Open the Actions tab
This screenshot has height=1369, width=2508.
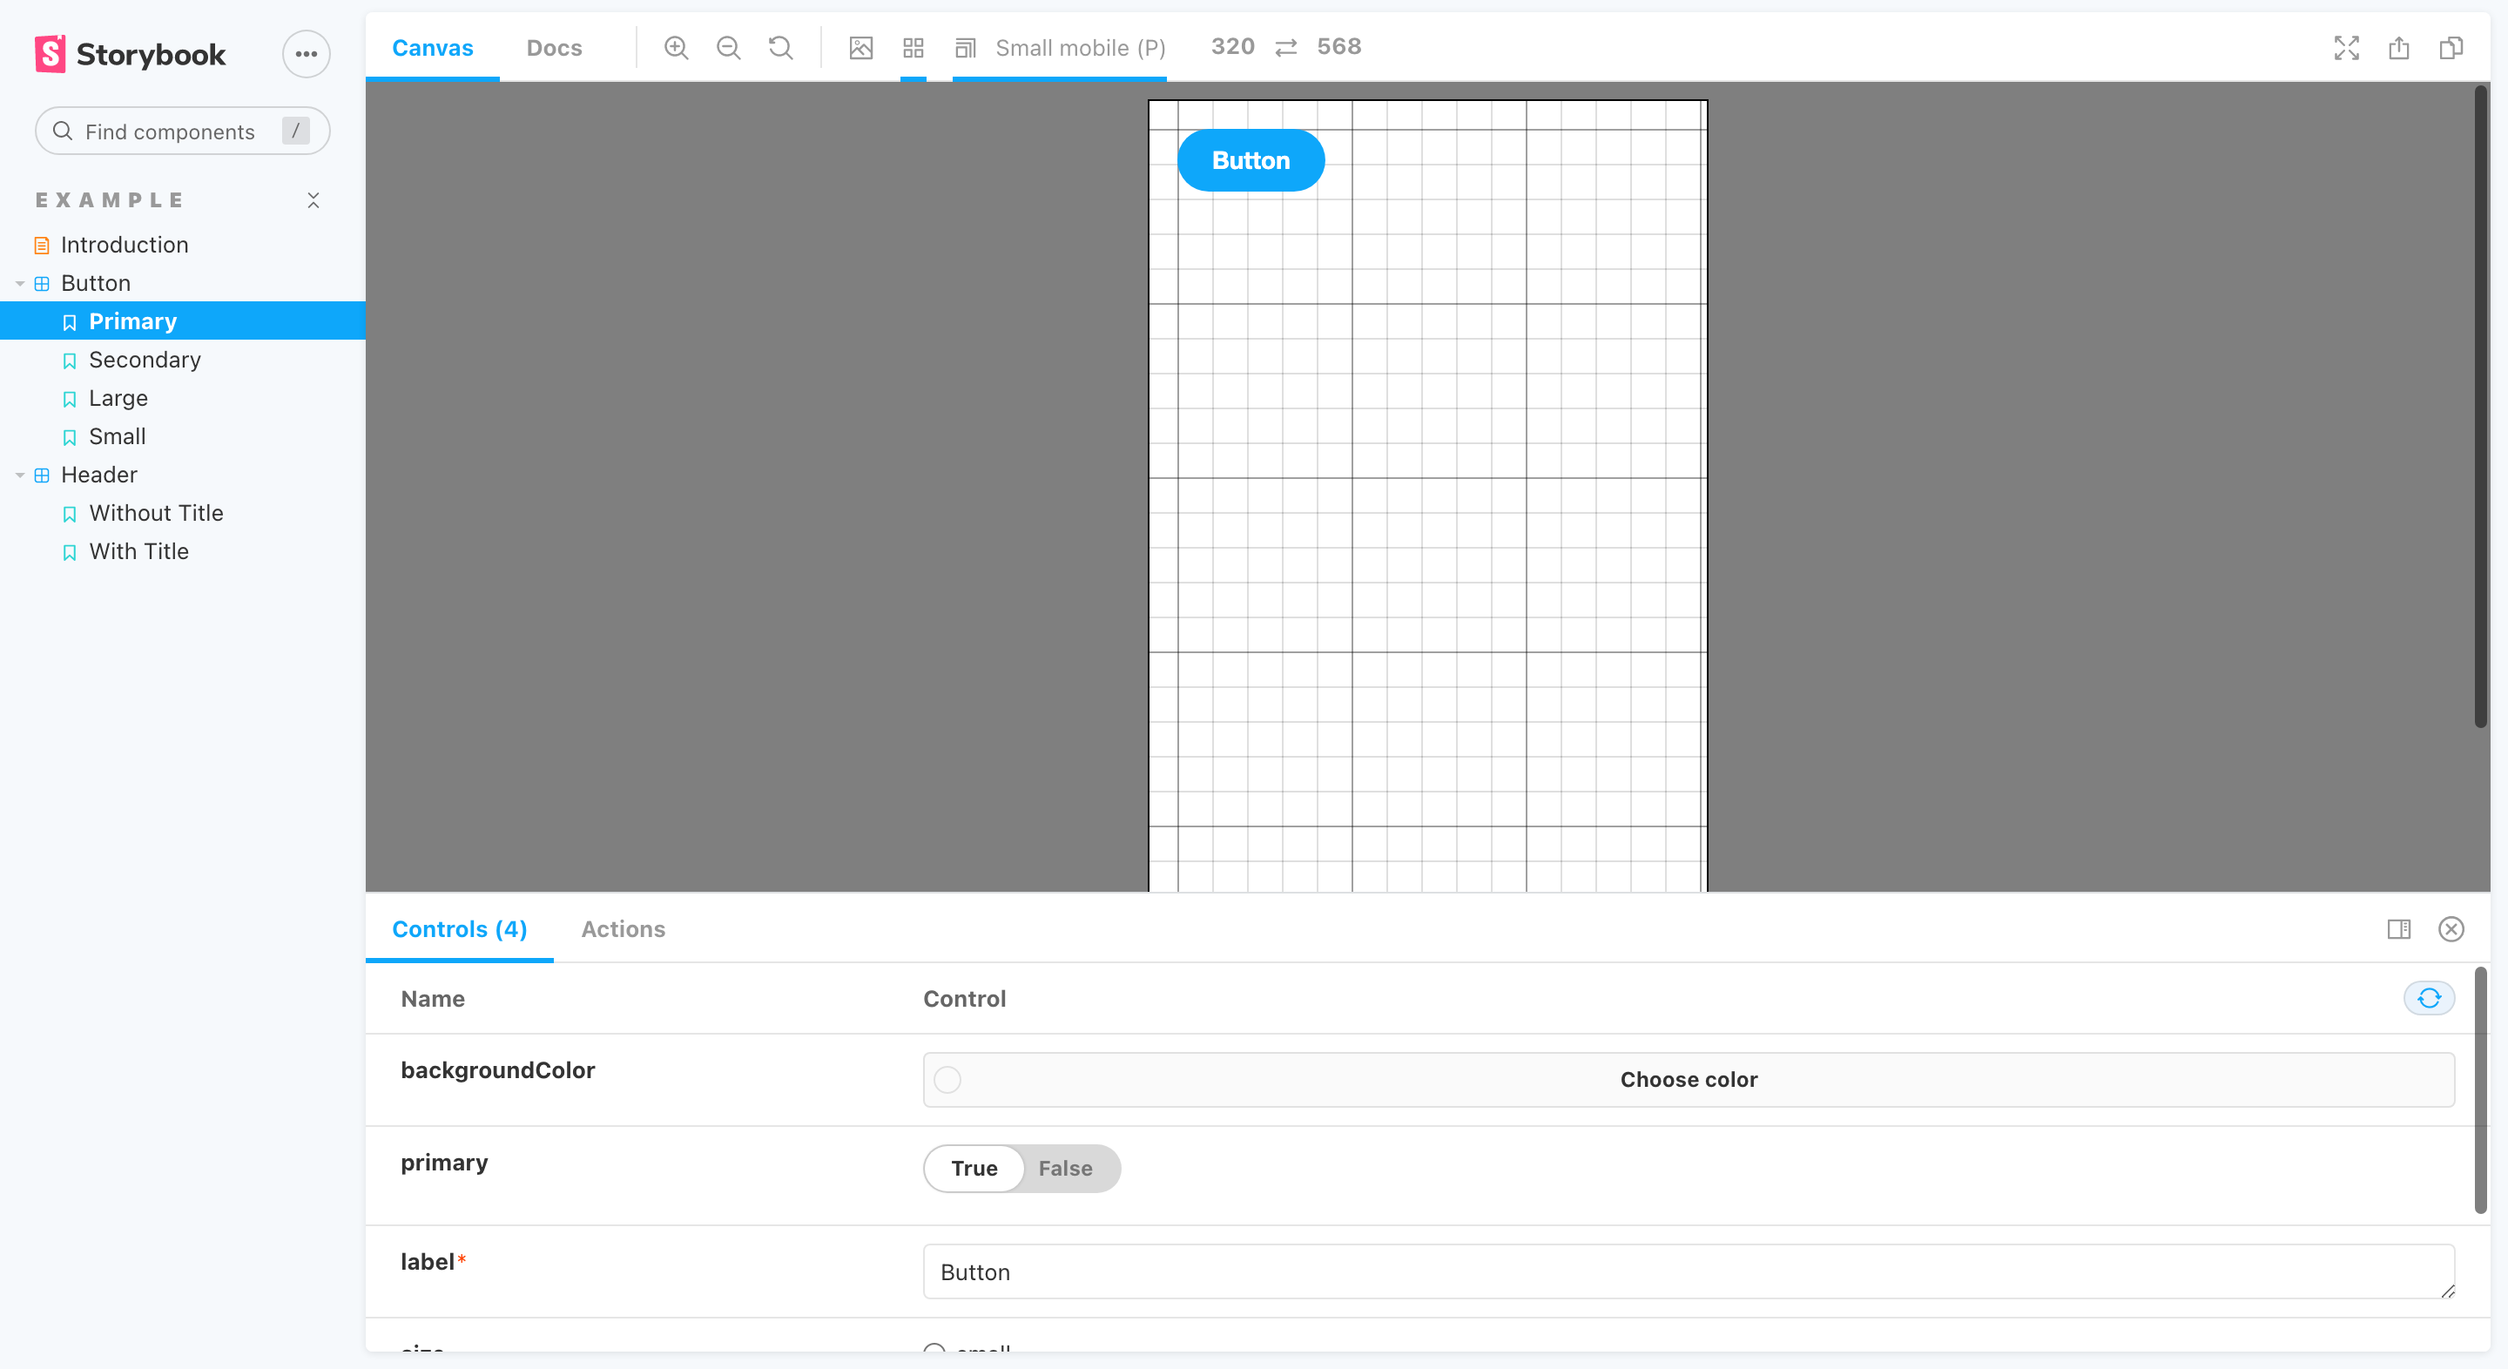tap(624, 929)
